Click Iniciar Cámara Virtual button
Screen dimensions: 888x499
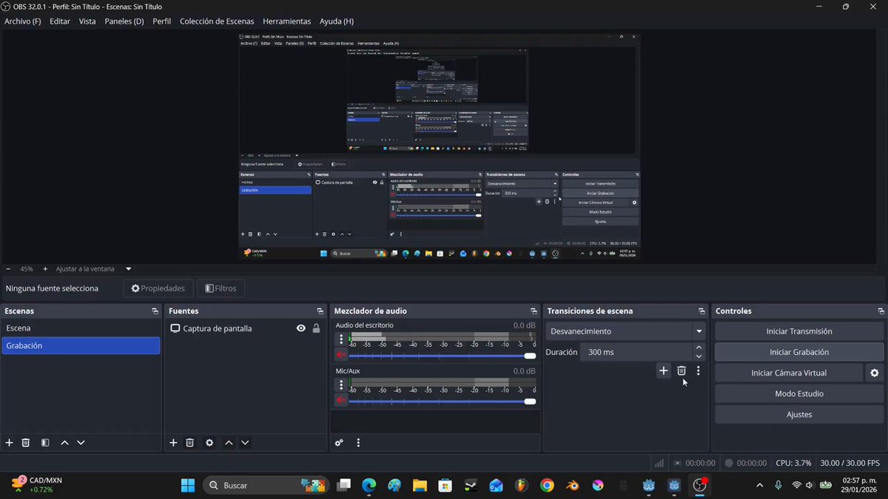(x=789, y=373)
